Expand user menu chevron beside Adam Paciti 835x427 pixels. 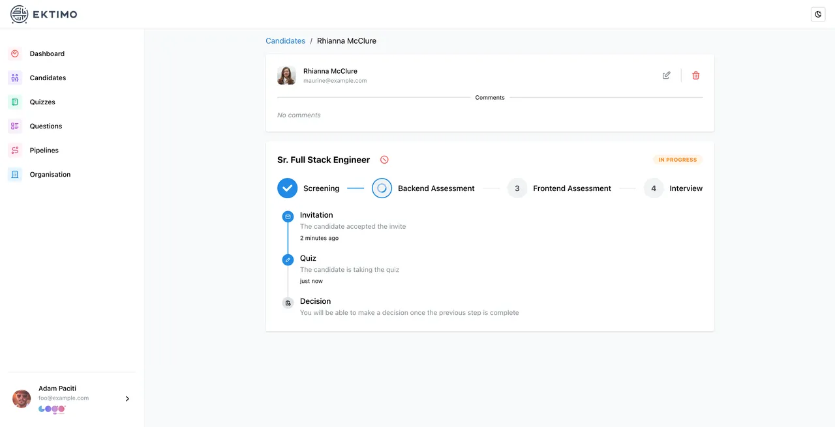point(127,398)
